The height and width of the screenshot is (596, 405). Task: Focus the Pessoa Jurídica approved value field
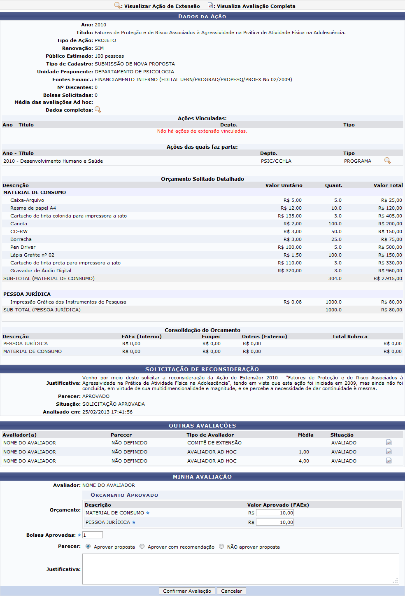pos(275,522)
